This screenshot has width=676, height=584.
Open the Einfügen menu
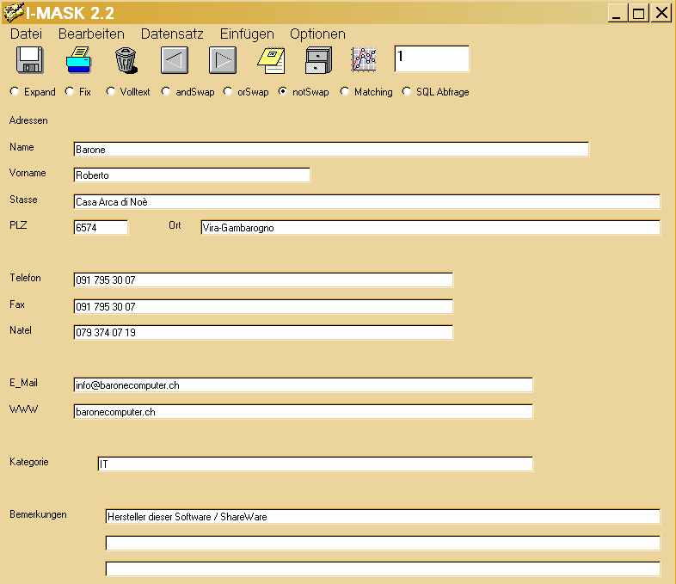(247, 34)
